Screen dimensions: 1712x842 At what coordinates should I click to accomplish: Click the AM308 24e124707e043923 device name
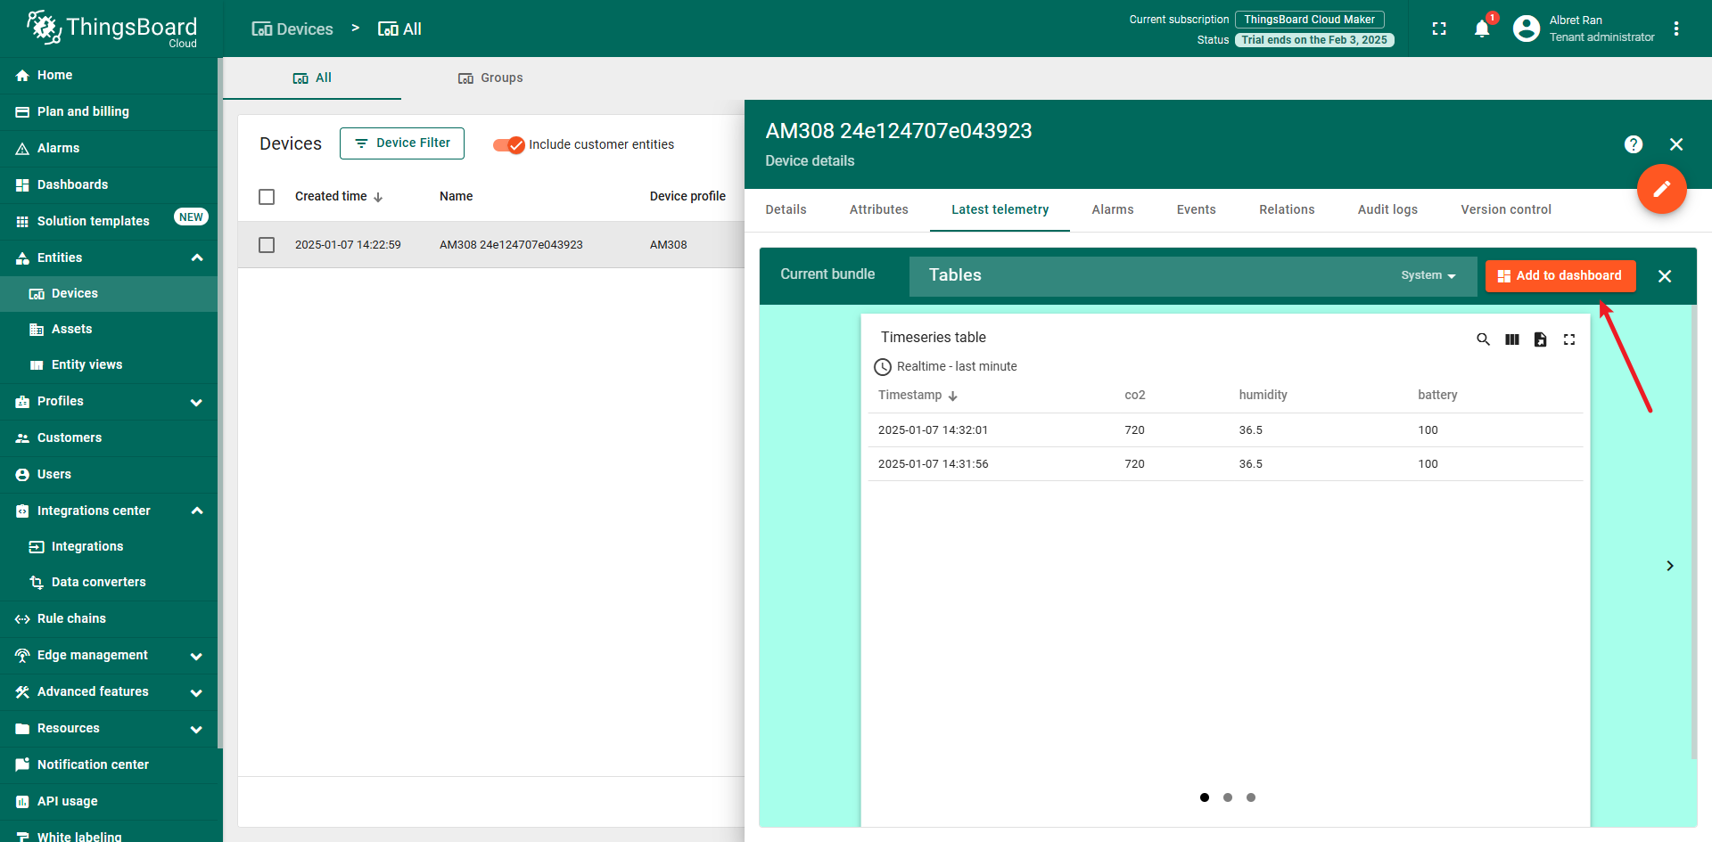[x=511, y=245]
